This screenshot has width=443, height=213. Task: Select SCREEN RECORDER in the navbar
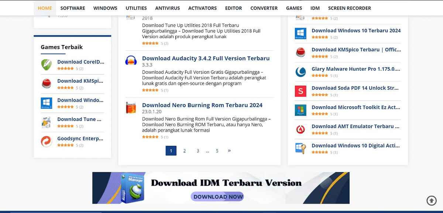coord(350,8)
